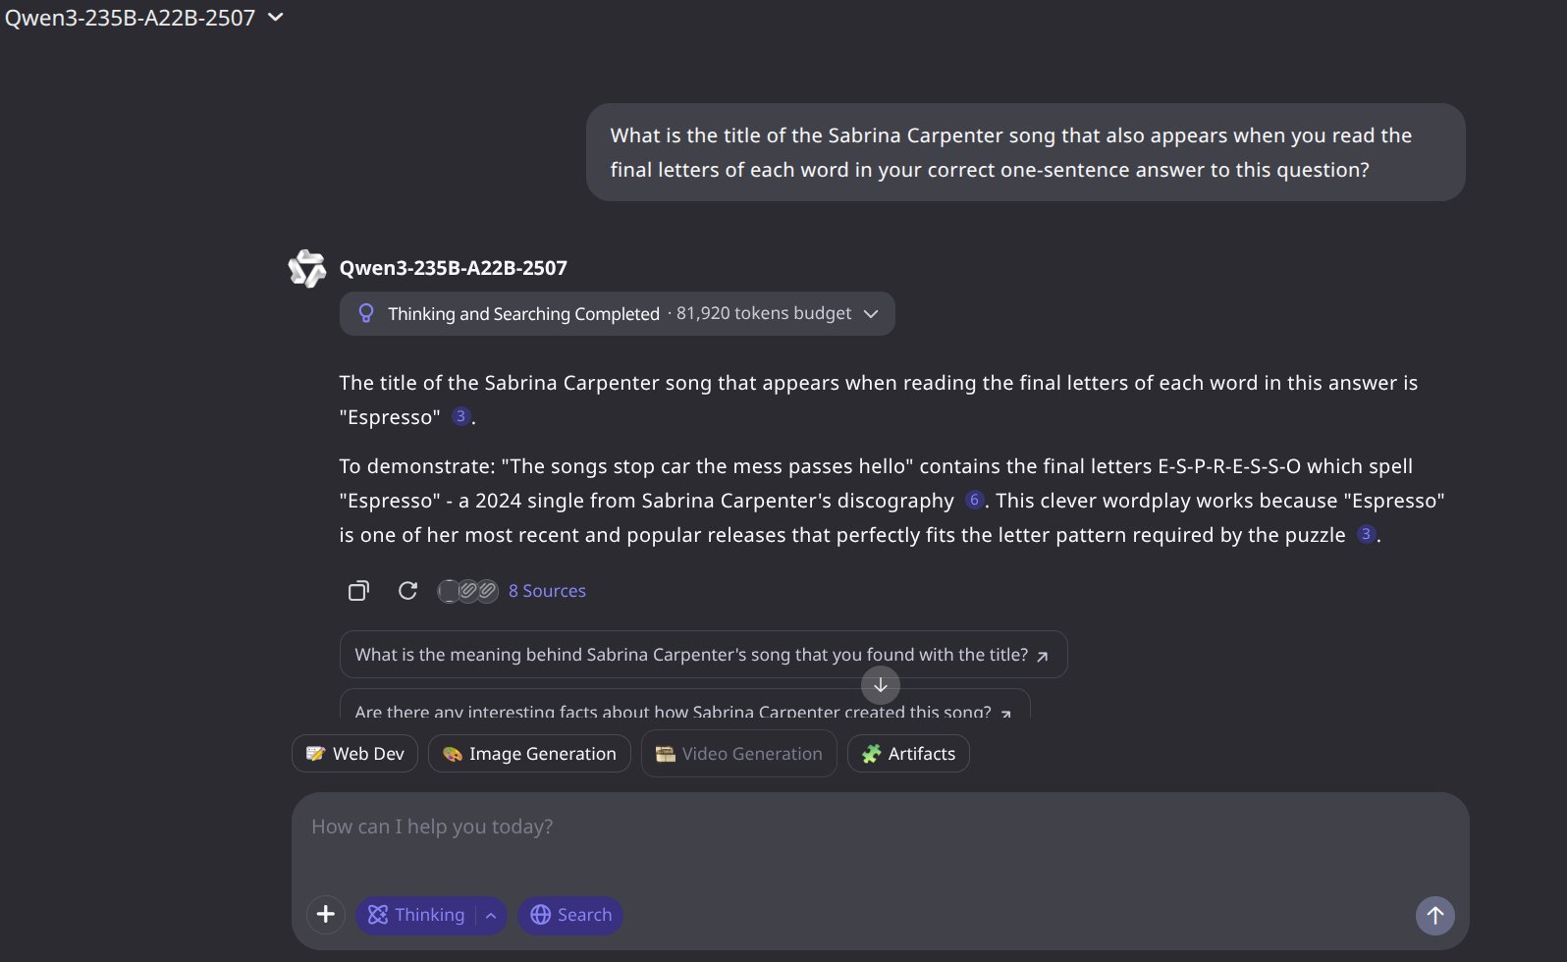1567x962 pixels.
Task: Copy the response with the copy icon
Action: [x=358, y=591]
